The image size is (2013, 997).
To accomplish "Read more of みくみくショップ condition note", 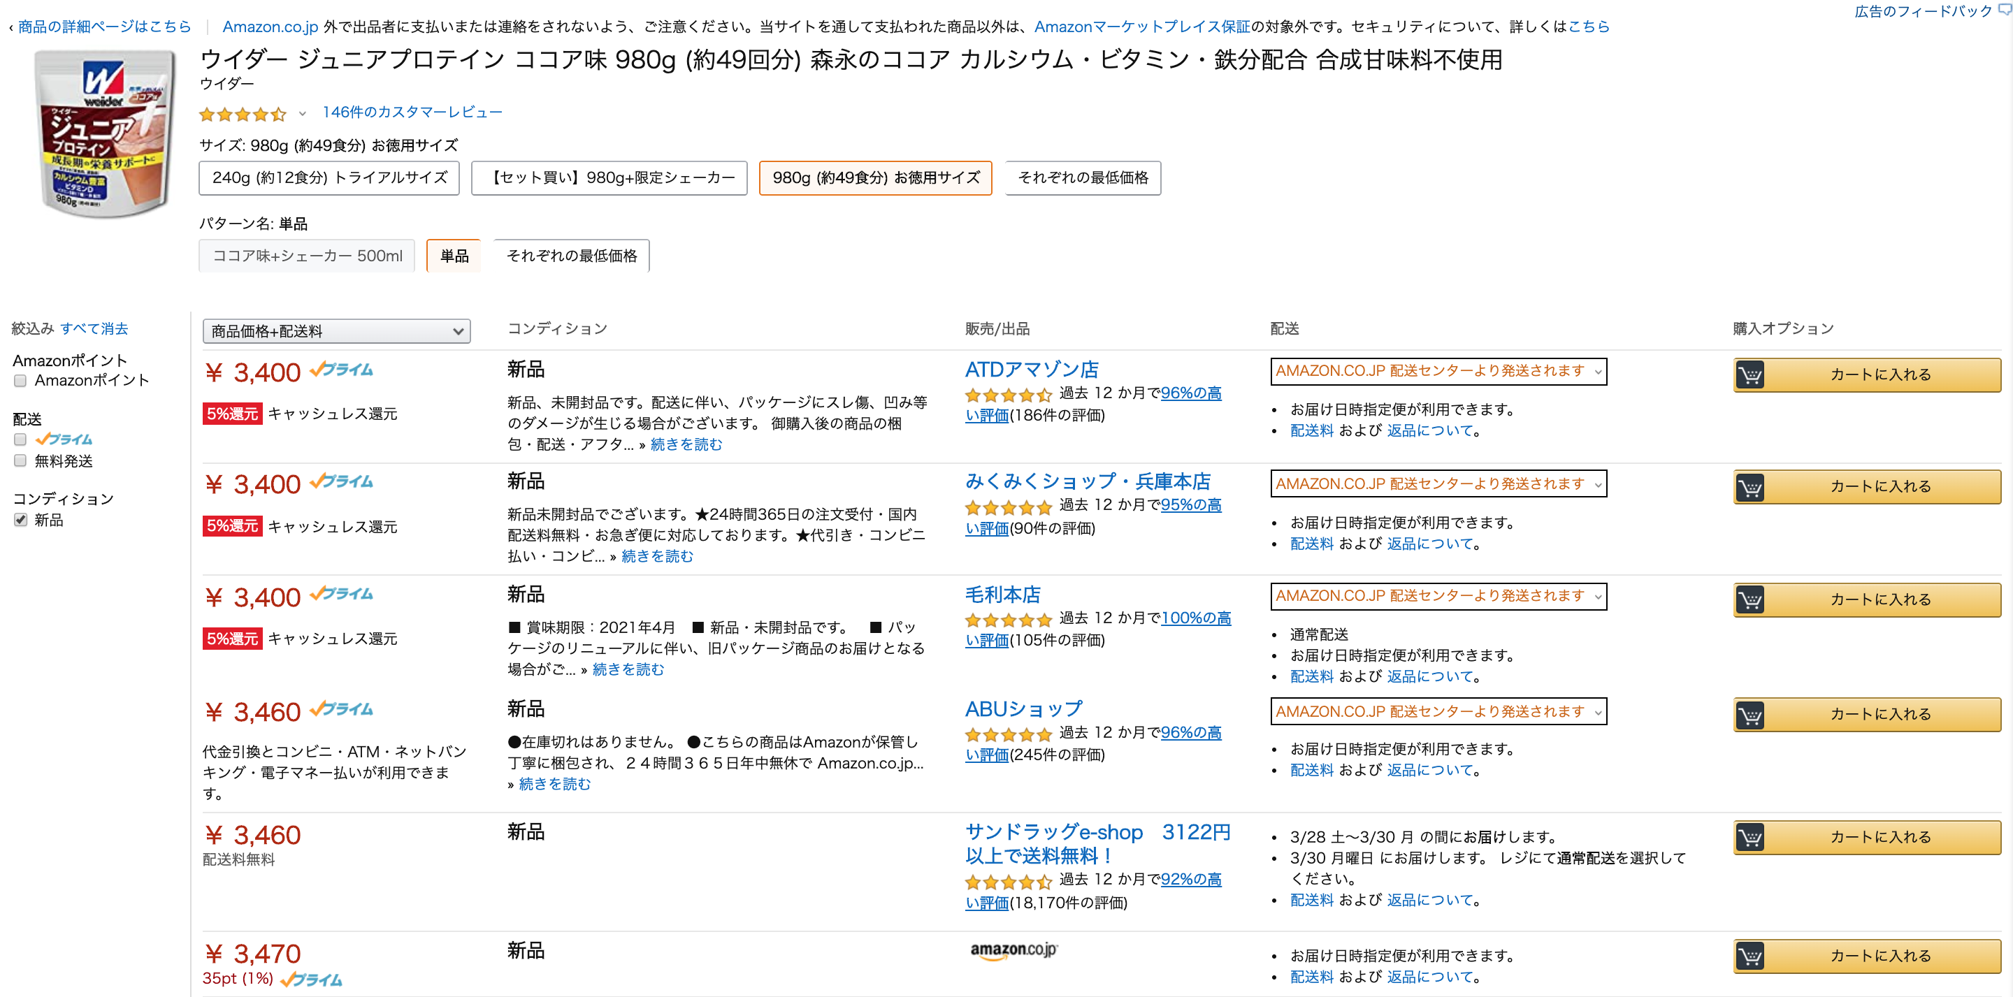I will (657, 556).
